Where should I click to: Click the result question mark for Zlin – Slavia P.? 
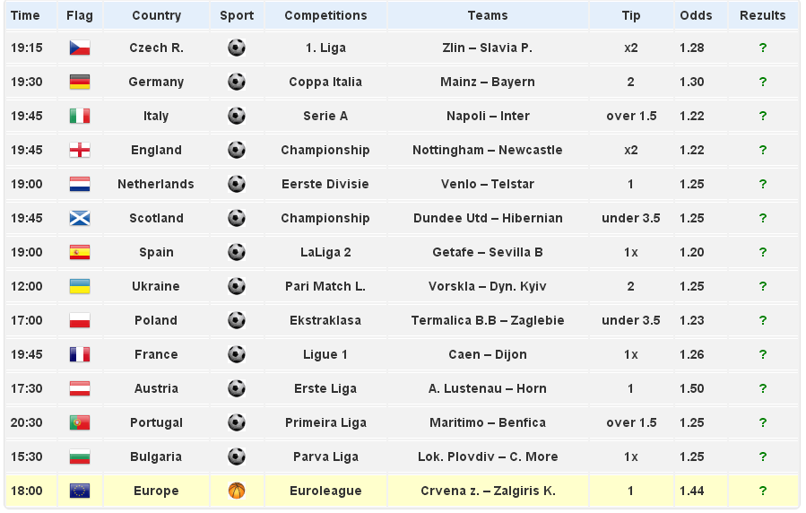pyautogui.click(x=763, y=48)
